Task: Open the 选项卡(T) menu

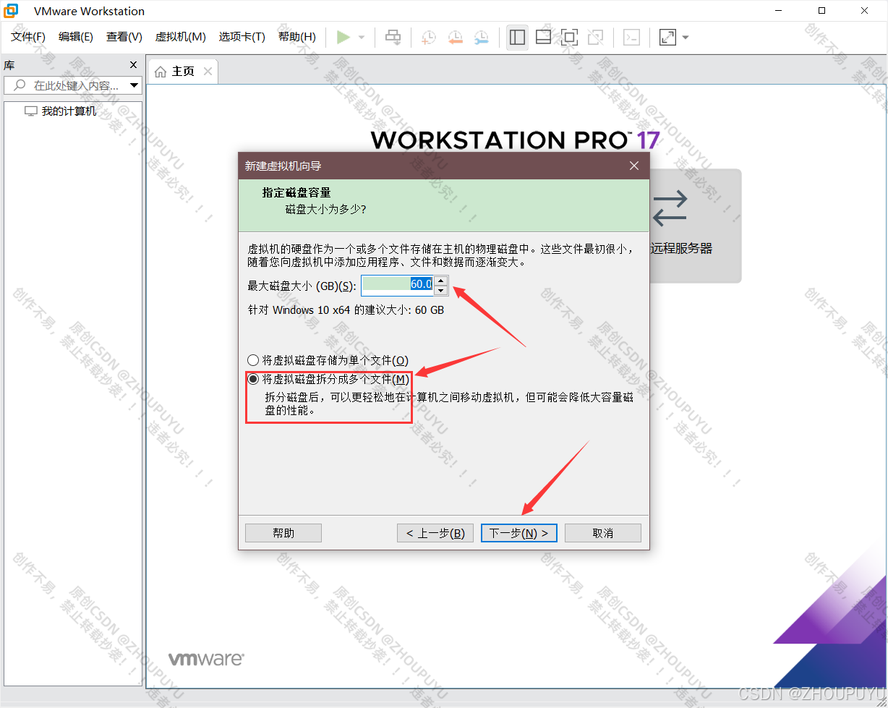Action: (242, 37)
